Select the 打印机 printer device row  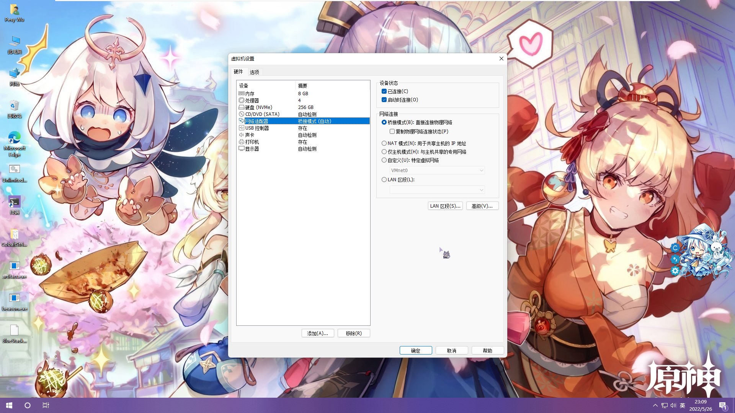click(252, 142)
